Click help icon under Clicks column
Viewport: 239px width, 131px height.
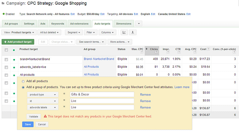click(x=156, y=52)
